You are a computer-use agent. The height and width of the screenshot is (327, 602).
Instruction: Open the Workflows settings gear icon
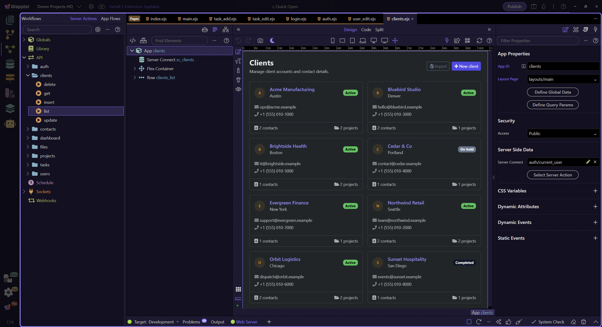[98, 29]
